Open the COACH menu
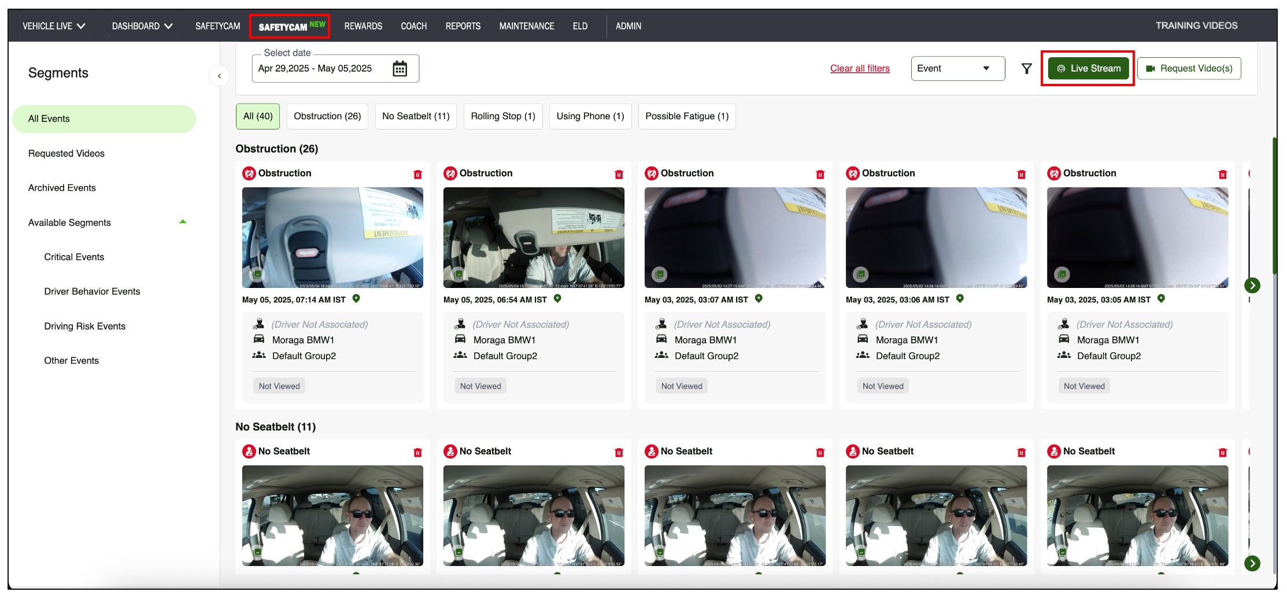 pyautogui.click(x=413, y=26)
